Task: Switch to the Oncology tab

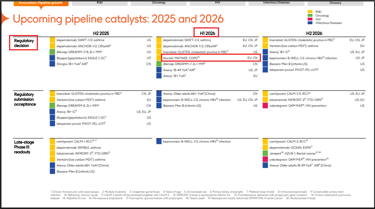Action: [159, 3]
